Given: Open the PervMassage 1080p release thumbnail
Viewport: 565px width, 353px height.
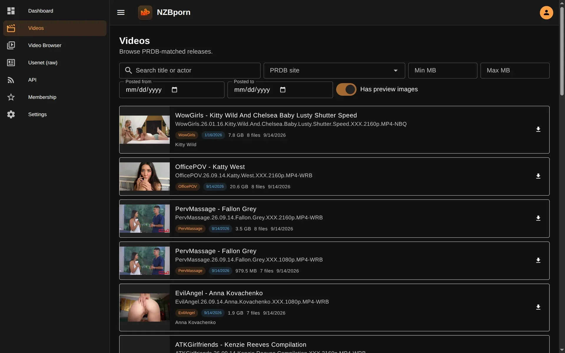Looking at the screenshot, I should click(144, 261).
